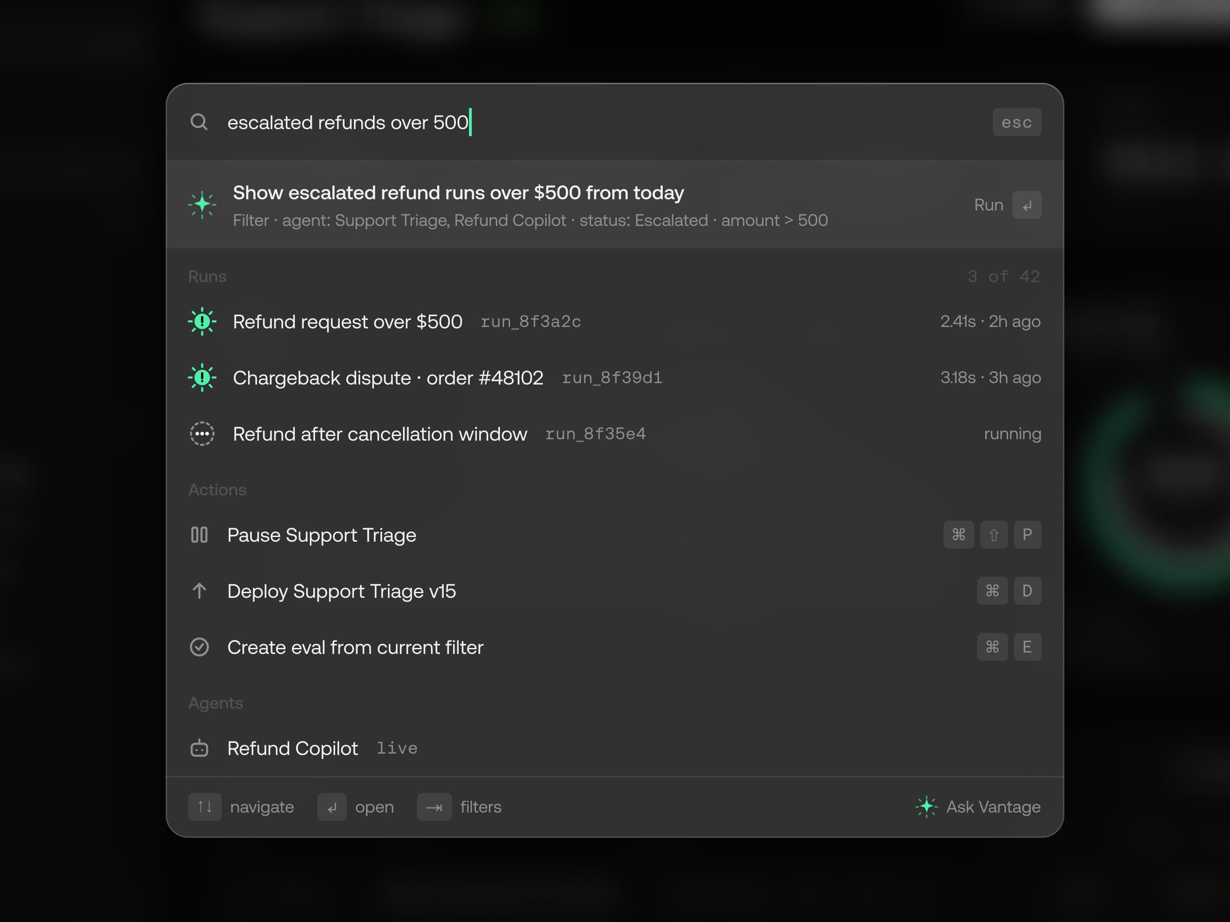The height and width of the screenshot is (922, 1230).
Task: Click the robot icon next to Refund Copilot
Action: pos(199,748)
